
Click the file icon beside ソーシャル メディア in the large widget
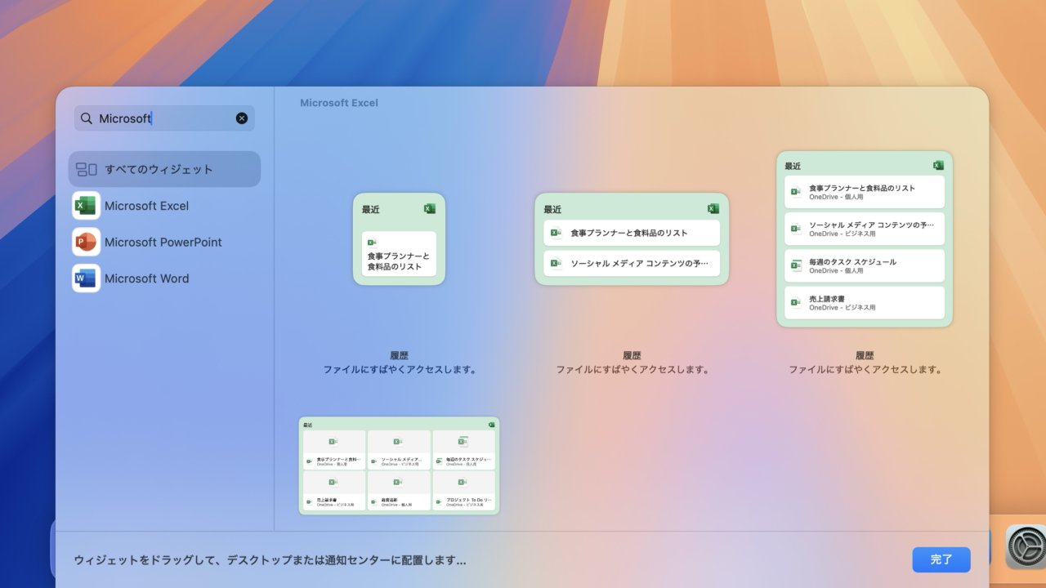[796, 229]
